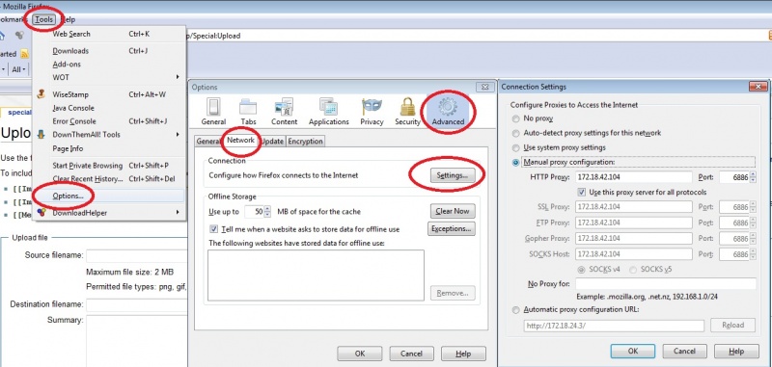
Task: Click the Reload proxy configuration button
Action: [733, 326]
